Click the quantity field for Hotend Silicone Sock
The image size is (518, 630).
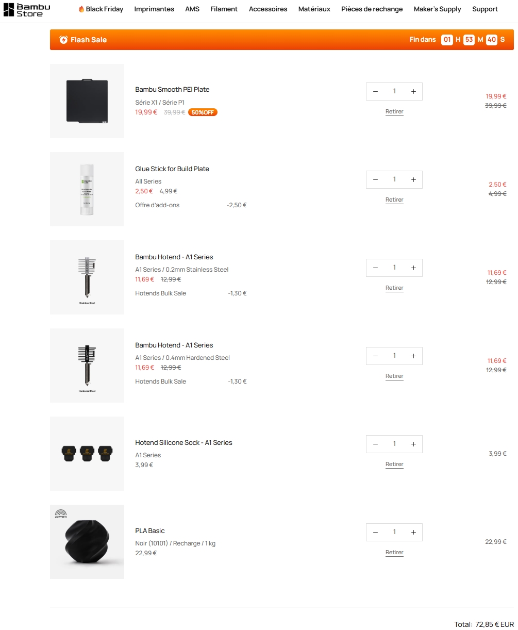pyautogui.click(x=394, y=444)
